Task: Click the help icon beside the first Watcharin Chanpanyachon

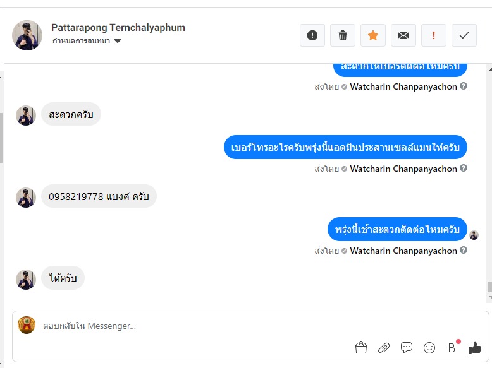Action: point(464,86)
